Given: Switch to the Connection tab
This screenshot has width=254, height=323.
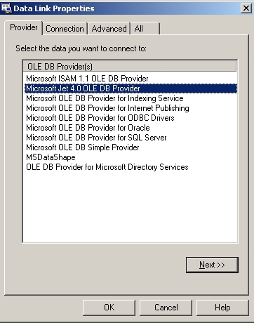Looking at the screenshot, I should 65,29.
